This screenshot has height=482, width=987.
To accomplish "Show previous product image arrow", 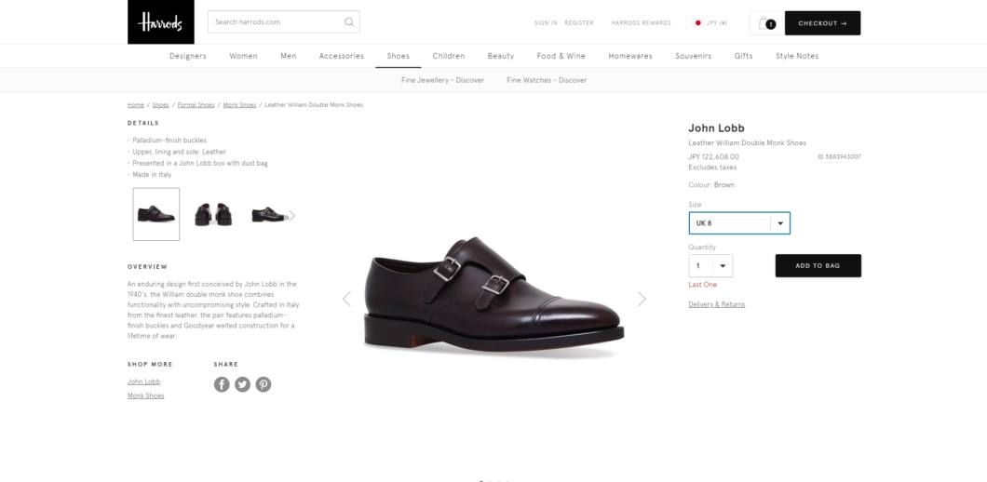I will pyautogui.click(x=346, y=299).
